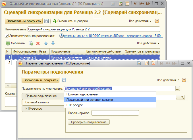Switch to the 'Прямое подключение' side tab
Viewport: 193px width, 140px height.
(43, 96)
